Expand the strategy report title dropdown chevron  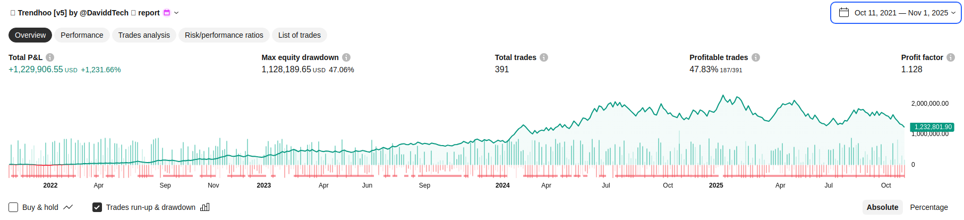tap(177, 13)
